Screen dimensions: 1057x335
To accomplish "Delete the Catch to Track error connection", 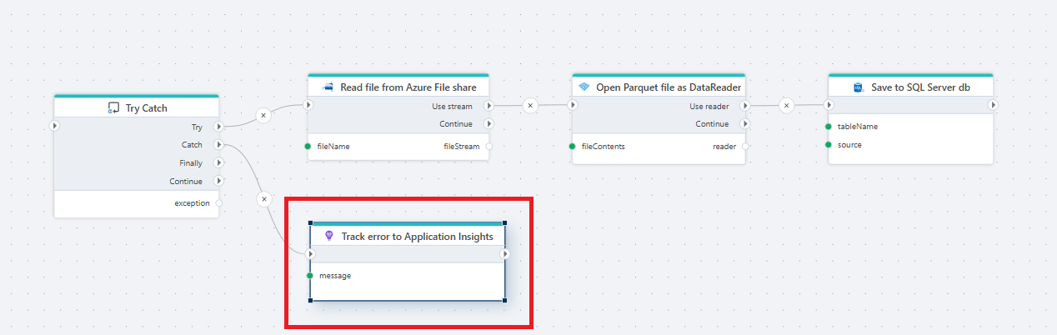I will [x=264, y=199].
